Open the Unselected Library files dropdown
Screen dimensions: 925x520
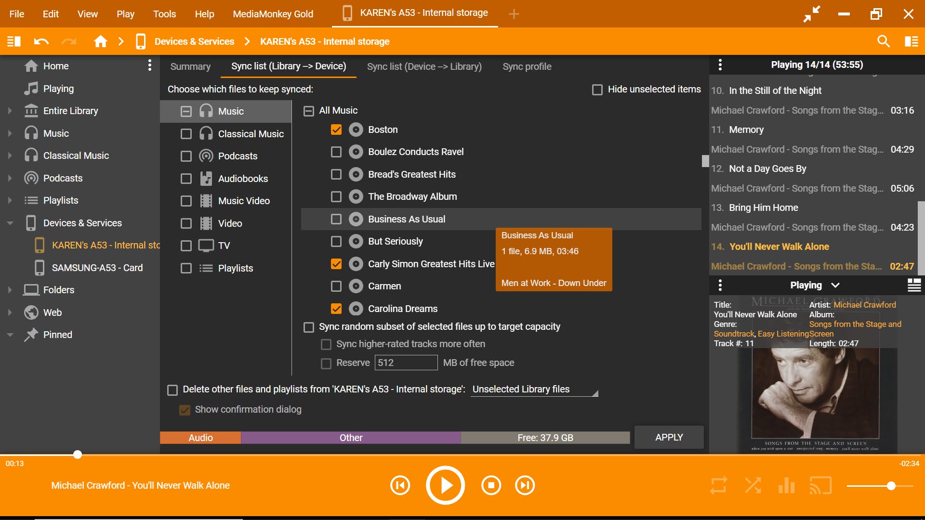coord(534,390)
